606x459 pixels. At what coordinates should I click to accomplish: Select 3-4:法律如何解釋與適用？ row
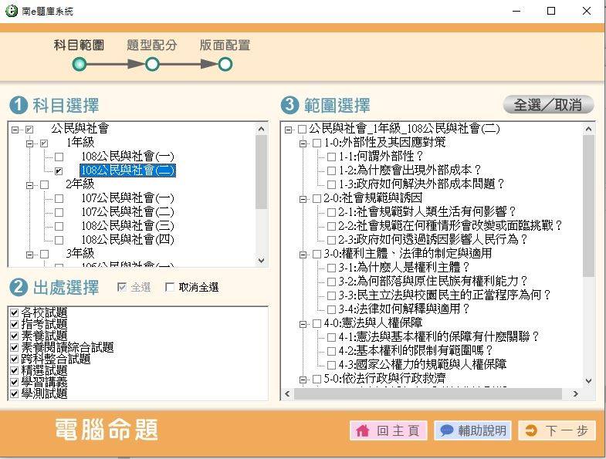point(405,309)
